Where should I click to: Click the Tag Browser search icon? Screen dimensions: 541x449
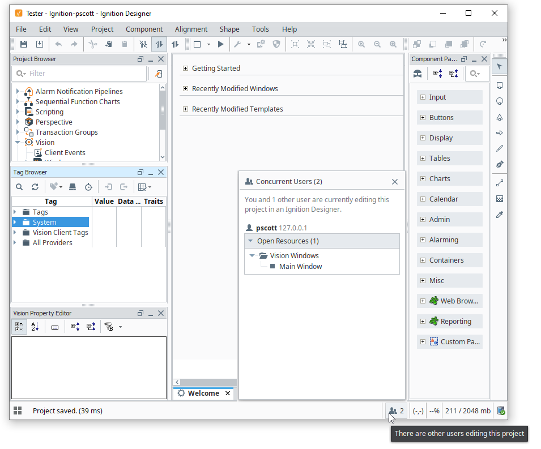click(x=19, y=187)
